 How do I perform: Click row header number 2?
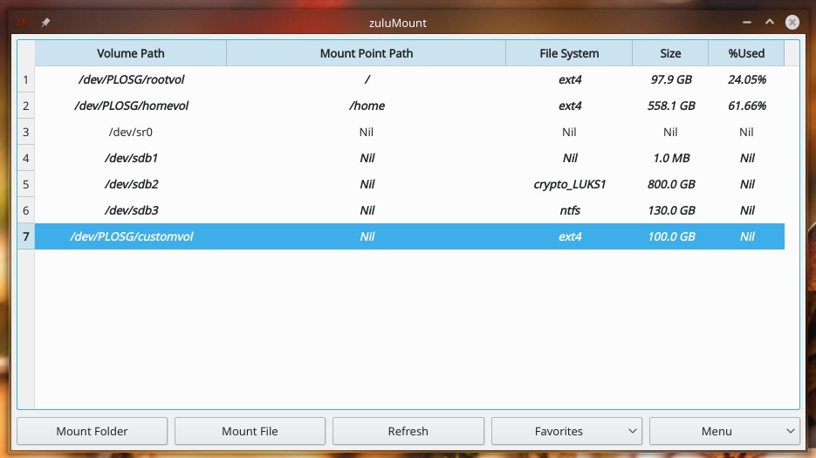(26, 106)
